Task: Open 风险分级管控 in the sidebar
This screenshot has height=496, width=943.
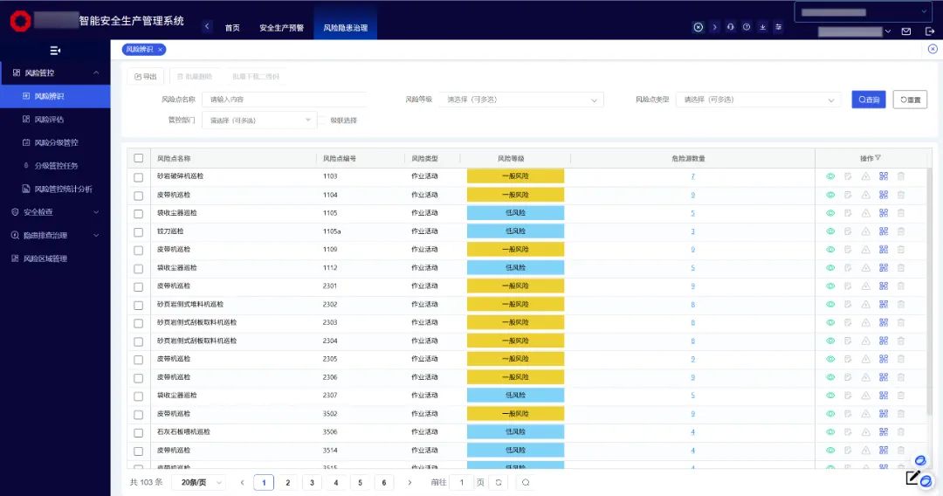Action: tap(55, 142)
